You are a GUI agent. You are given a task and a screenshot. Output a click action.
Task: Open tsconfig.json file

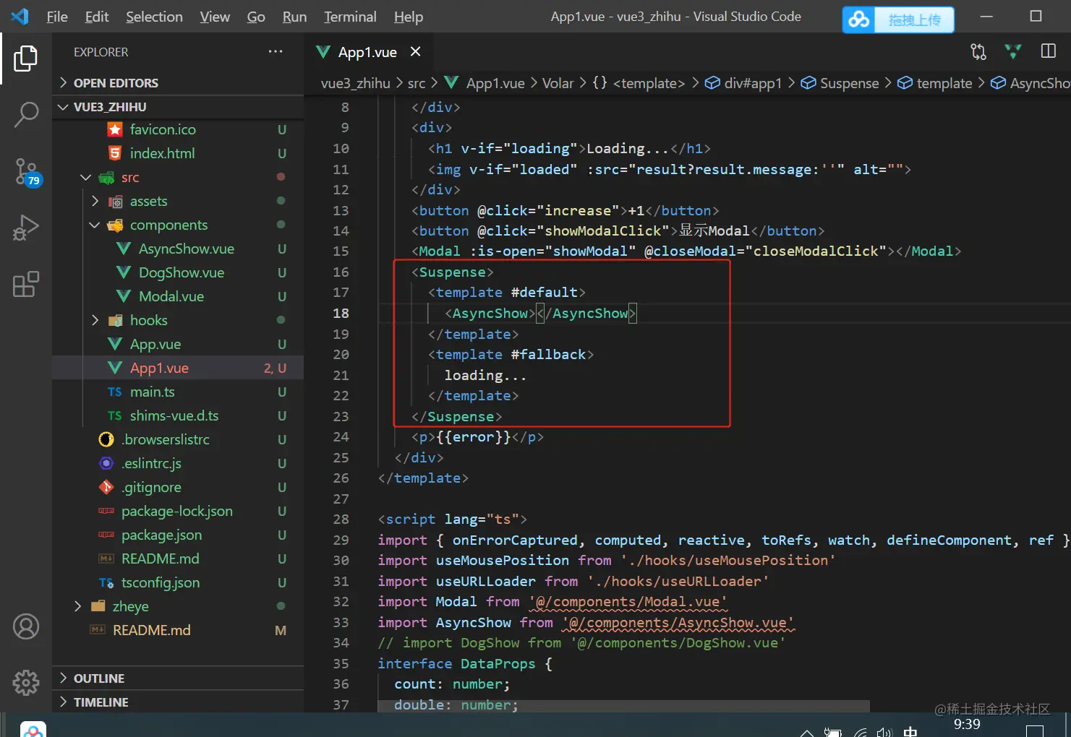click(x=178, y=582)
